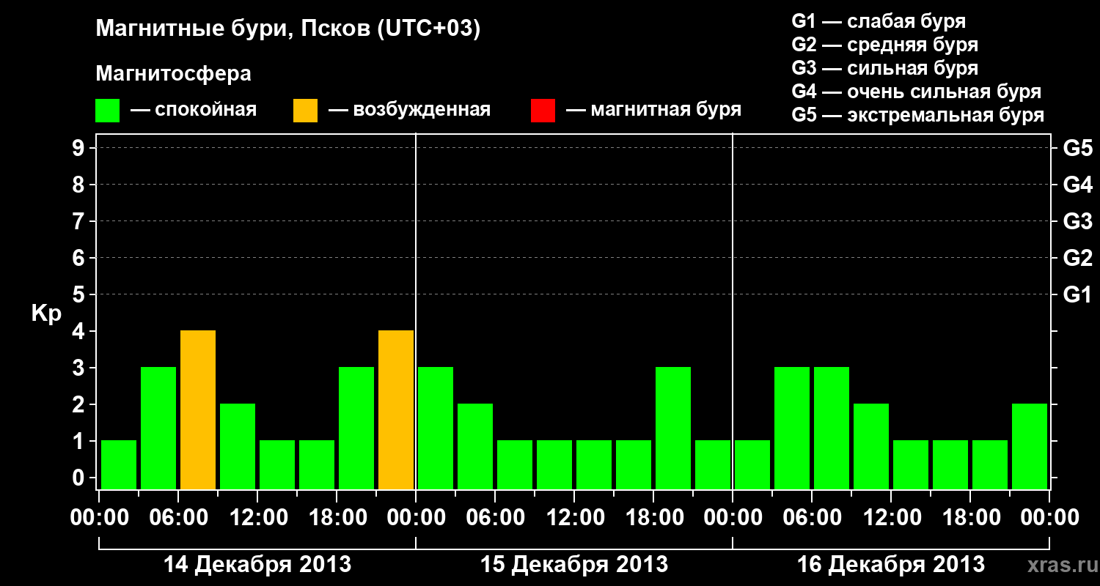Click the only Kp 2 bar on 15 December
Viewport: 1100px width, 586px height.
(x=475, y=447)
